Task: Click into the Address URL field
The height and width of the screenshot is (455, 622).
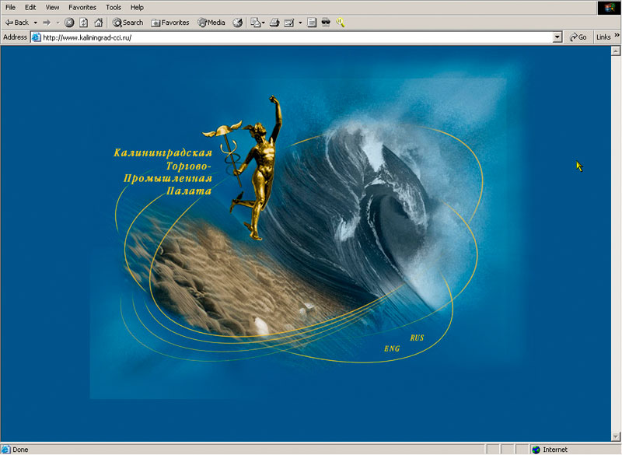Action: point(295,37)
